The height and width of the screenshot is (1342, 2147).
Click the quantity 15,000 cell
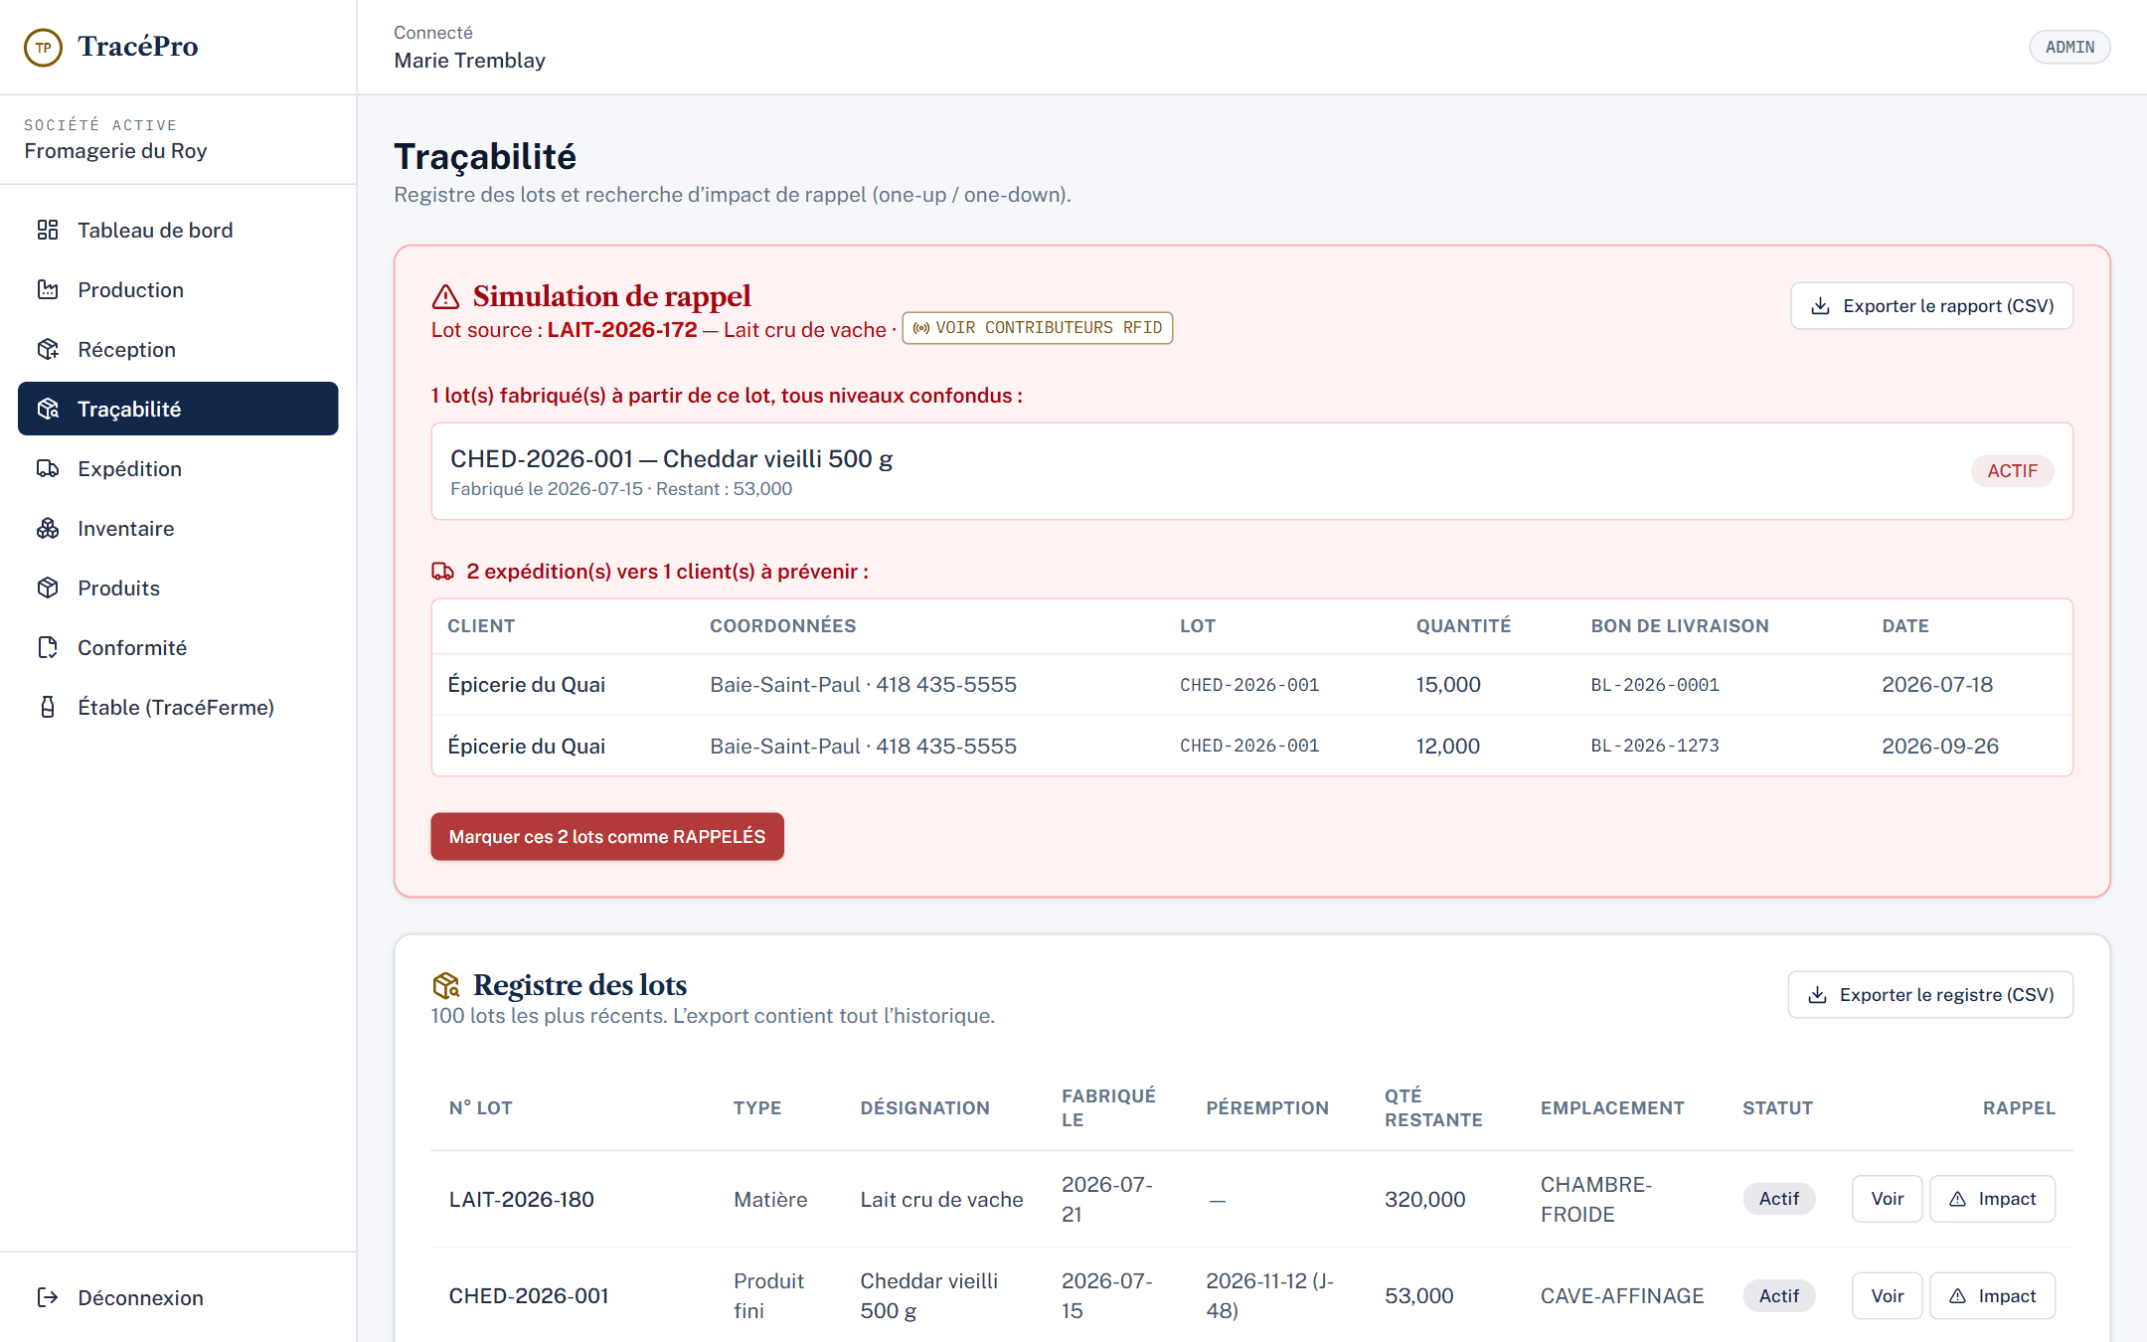coord(1448,685)
